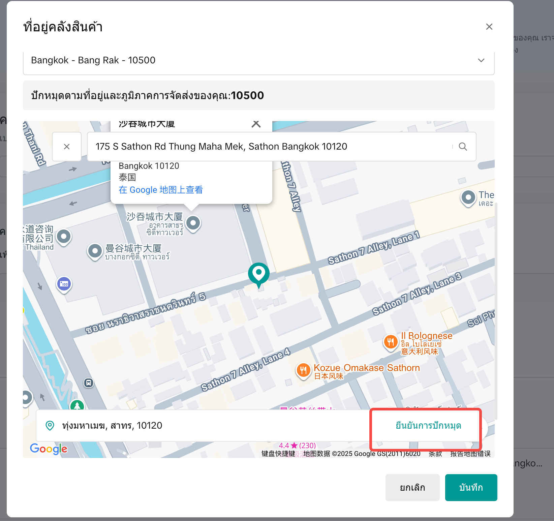Click the Sathon 7 Alley, Lane 3 label
The height and width of the screenshot is (521, 554).
click(x=417, y=294)
